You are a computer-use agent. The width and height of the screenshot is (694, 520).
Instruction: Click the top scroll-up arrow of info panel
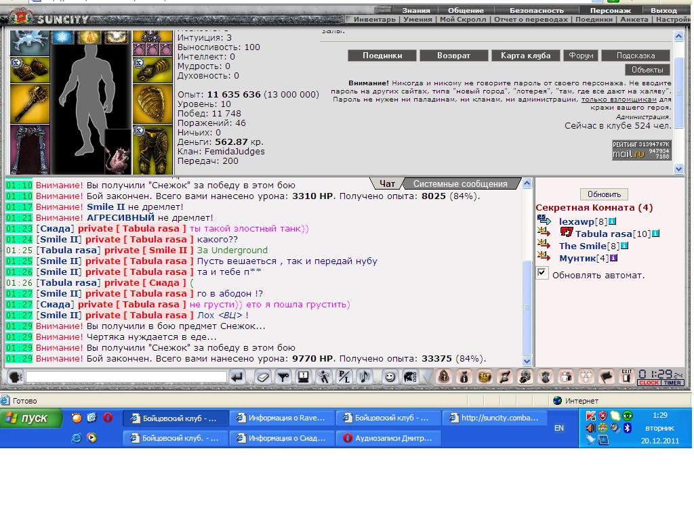678,37
